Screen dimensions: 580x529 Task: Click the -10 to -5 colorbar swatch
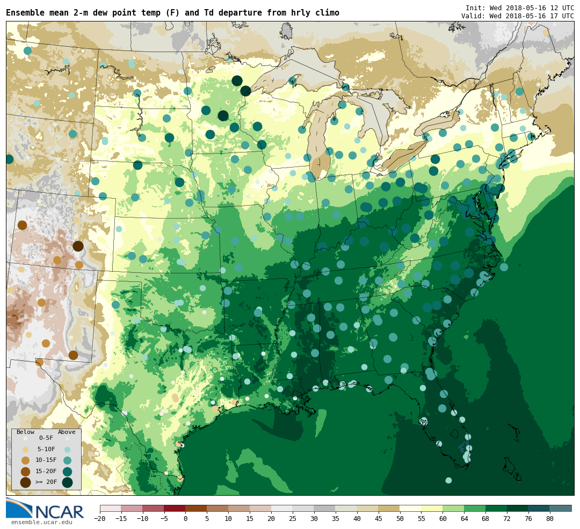coord(154,509)
